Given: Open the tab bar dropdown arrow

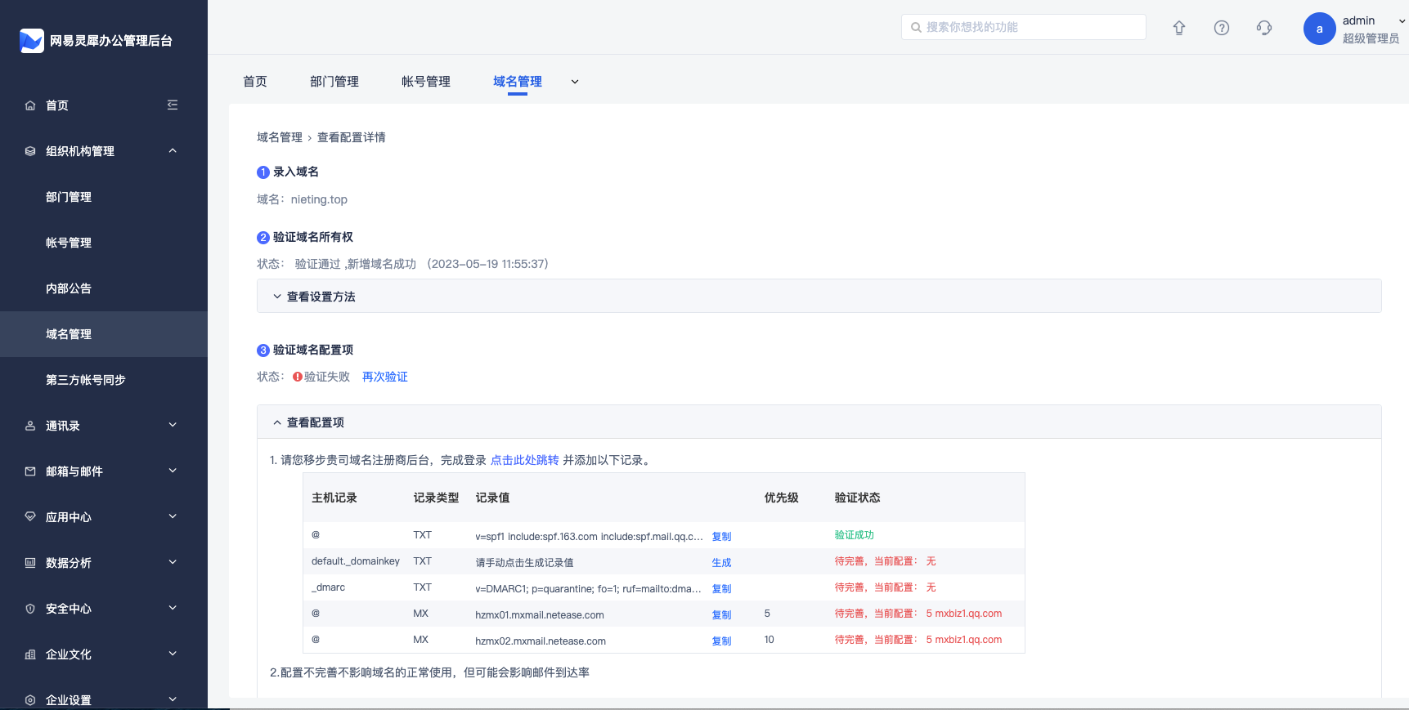Looking at the screenshot, I should (x=575, y=82).
